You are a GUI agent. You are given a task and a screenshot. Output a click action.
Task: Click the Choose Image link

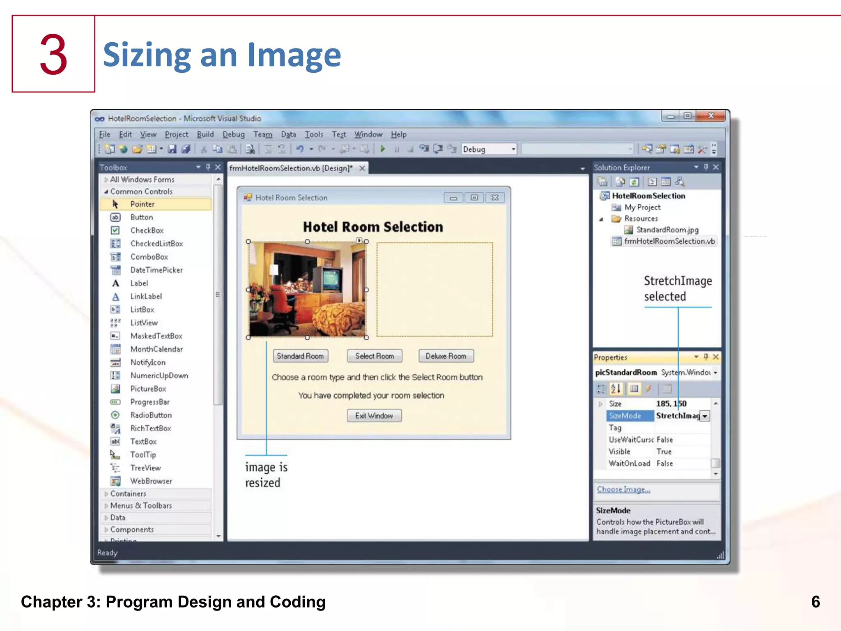pyautogui.click(x=623, y=489)
